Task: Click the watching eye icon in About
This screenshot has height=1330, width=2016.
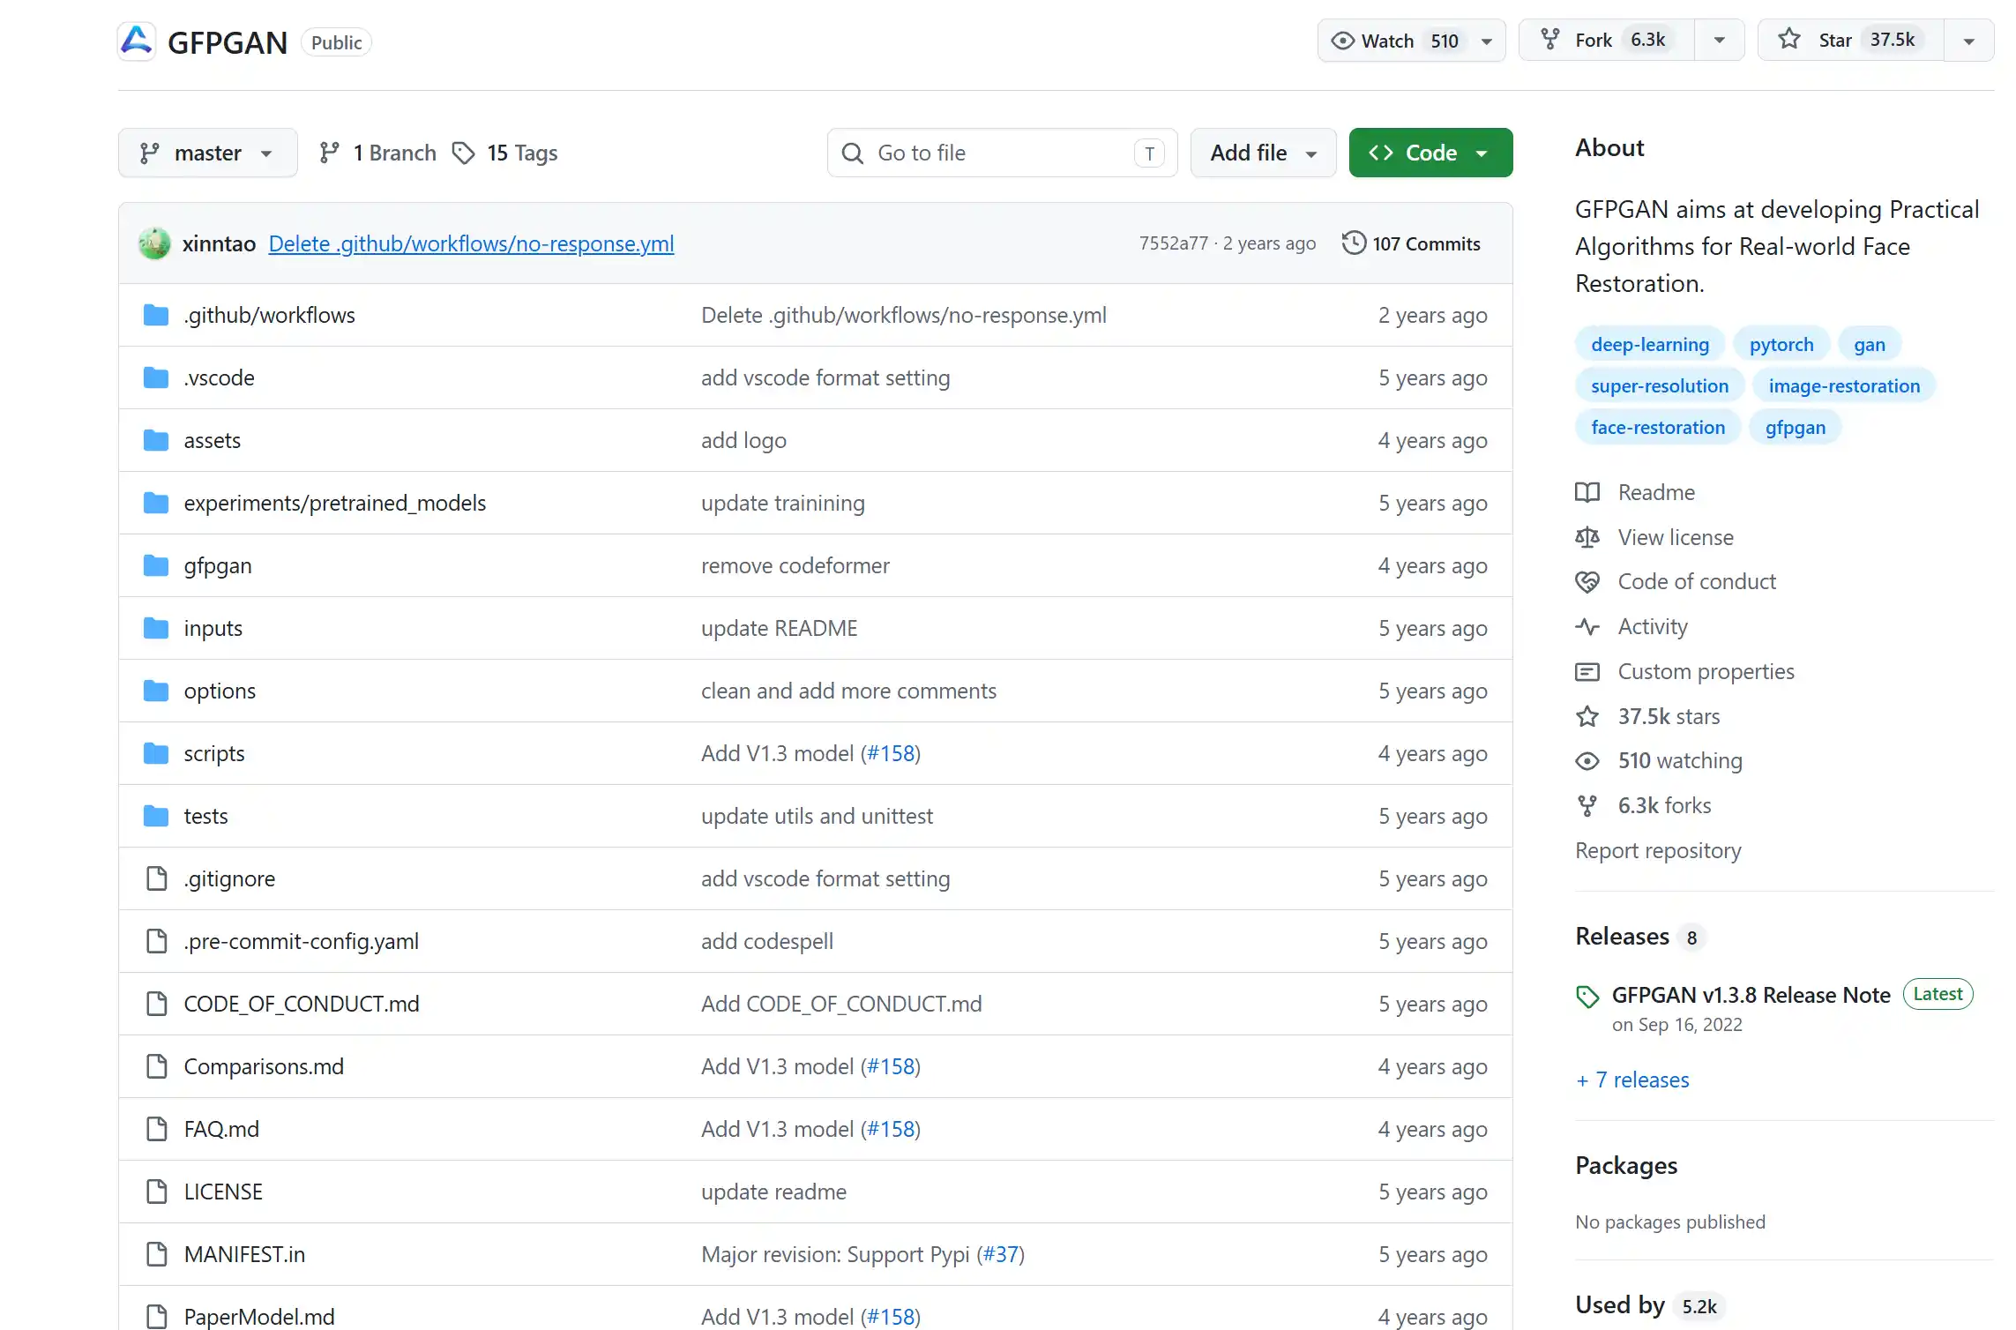Action: [x=1587, y=761]
